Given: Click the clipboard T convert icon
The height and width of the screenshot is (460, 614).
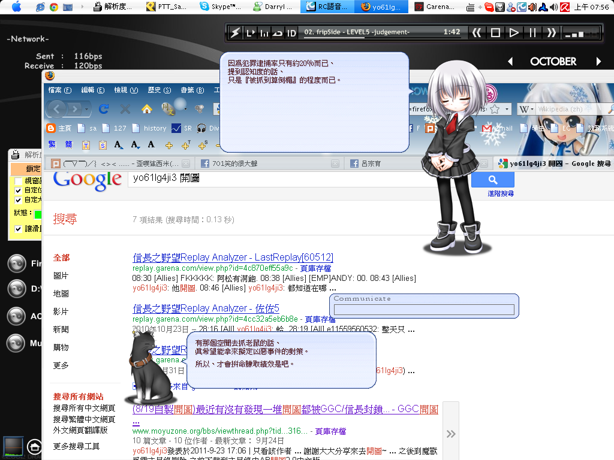Looking at the screenshot, I should coord(86,145).
